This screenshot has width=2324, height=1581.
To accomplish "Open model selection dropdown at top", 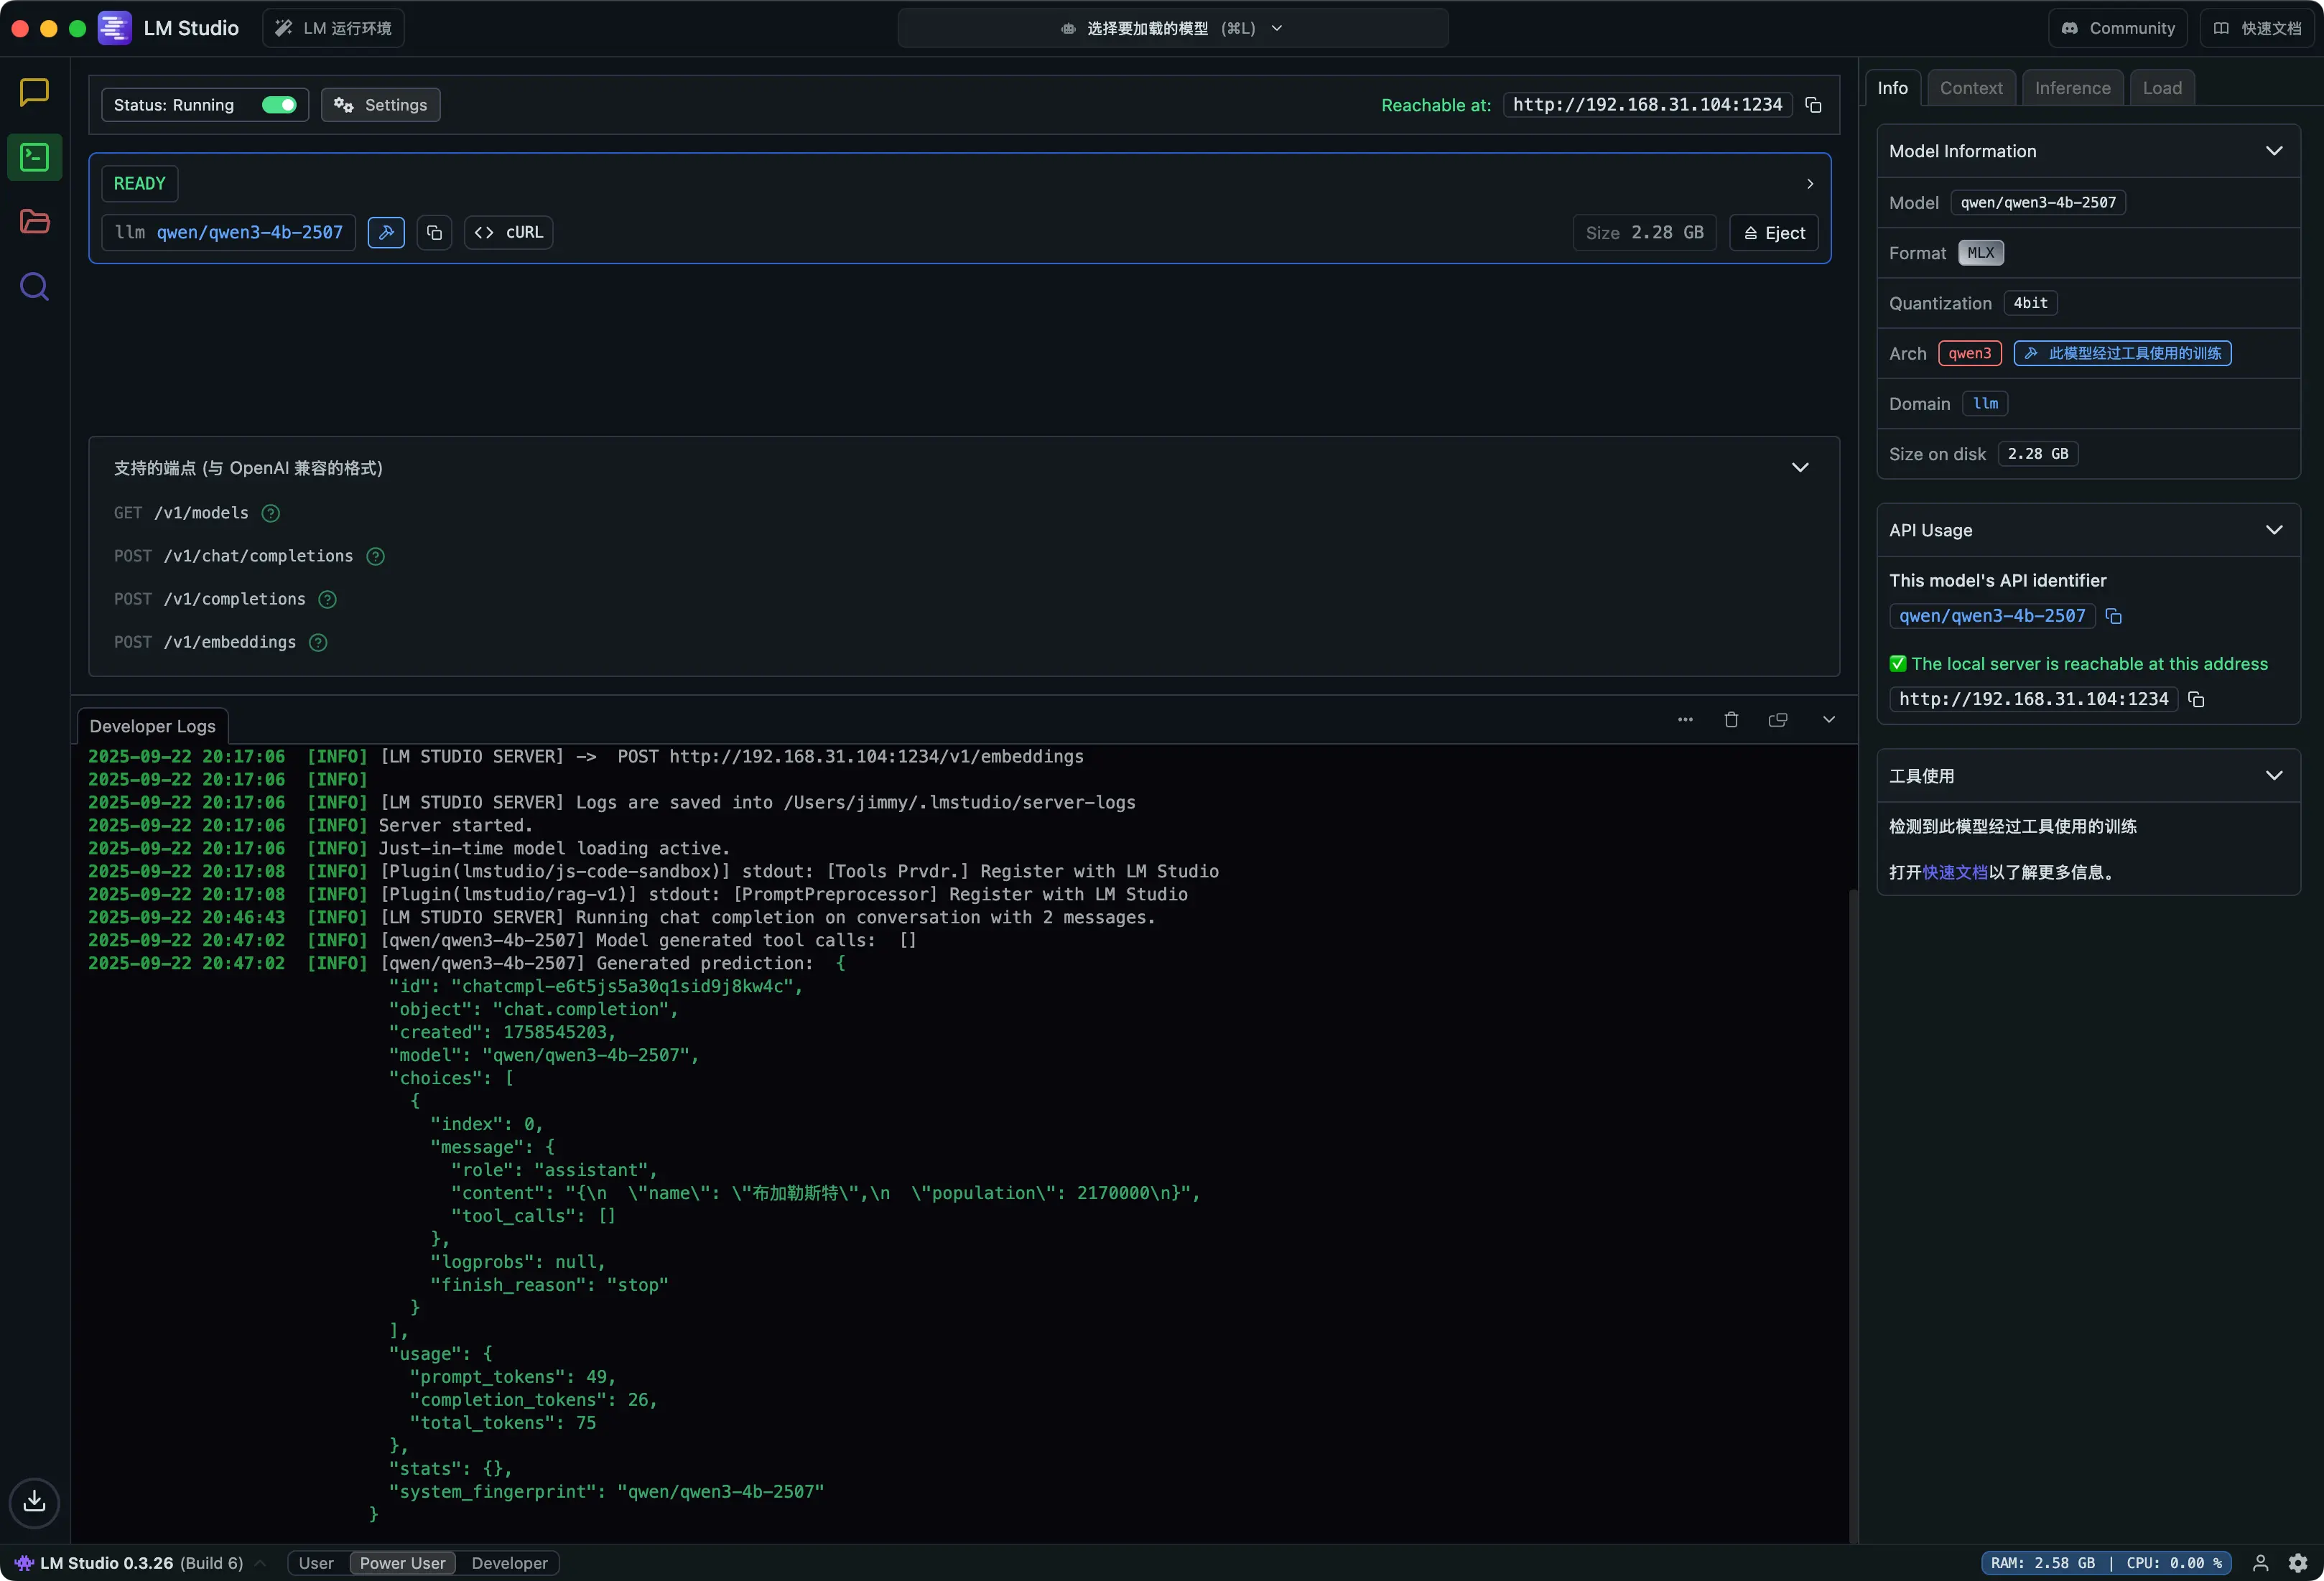I will 1172,28.
